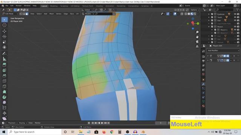241x135 pixels.
Task: Switch perspective/orthographic grid icon
Action: (197, 46)
